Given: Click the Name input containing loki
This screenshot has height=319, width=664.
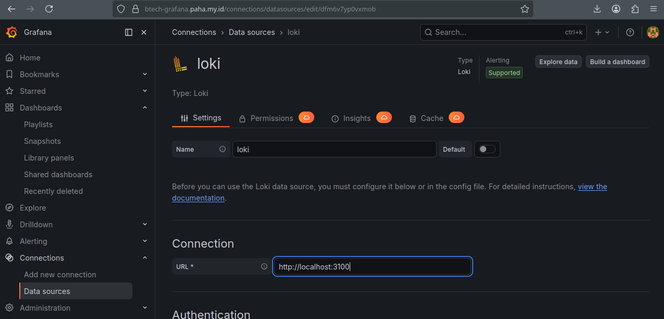Looking at the screenshot, I should (334, 149).
